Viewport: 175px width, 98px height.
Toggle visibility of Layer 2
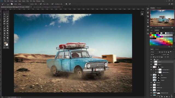(x=151, y=85)
